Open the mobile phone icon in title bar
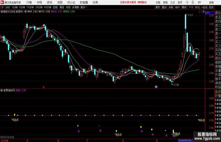 pos(193,2)
